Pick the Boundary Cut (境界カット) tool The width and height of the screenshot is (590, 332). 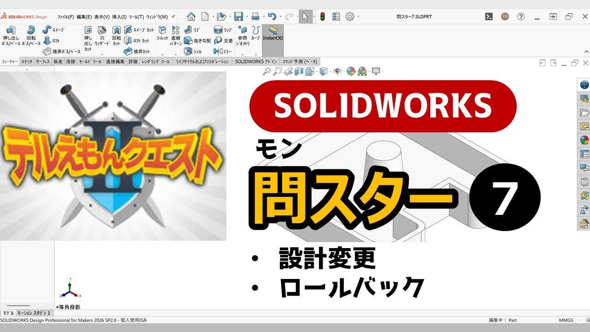[x=137, y=52]
